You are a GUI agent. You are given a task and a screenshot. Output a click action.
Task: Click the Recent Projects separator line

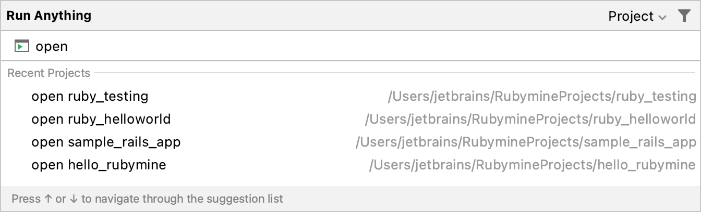pos(391,73)
